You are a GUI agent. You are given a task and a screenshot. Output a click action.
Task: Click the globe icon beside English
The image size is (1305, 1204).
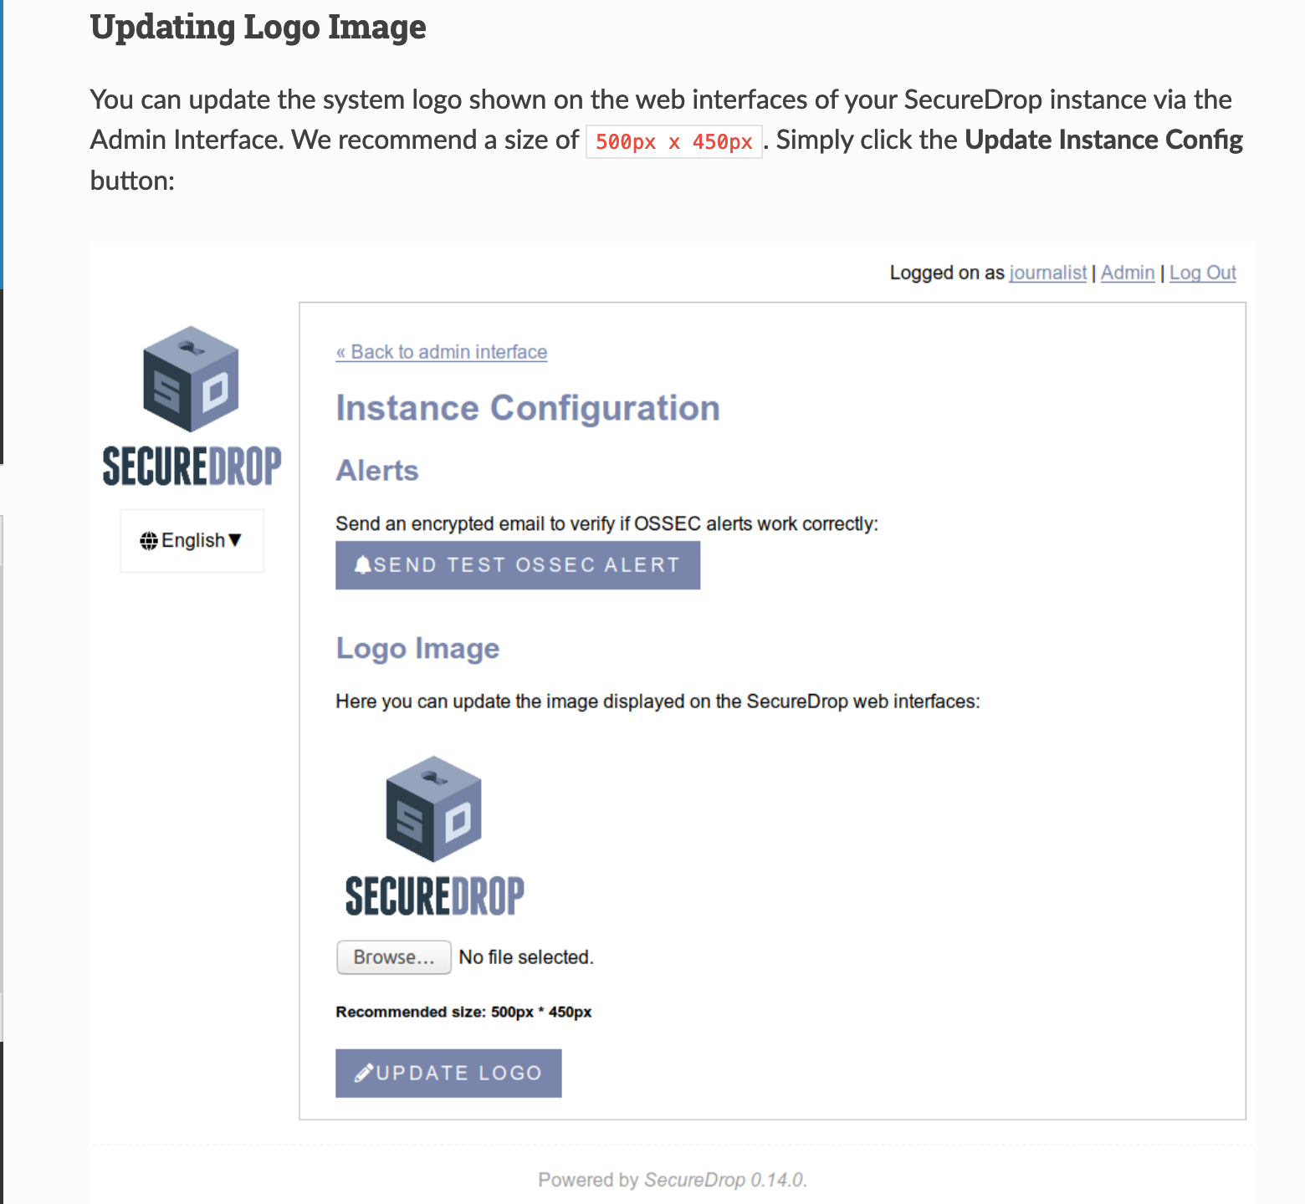149,541
